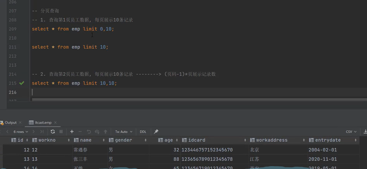Click comment line 214 about page 2
367x169 pixels.
click(124, 74)
